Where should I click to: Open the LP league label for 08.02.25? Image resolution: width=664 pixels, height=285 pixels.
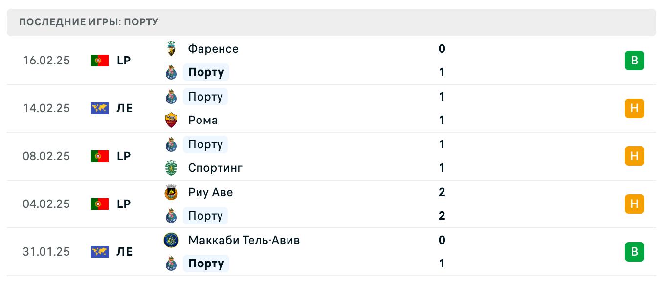(124, 157)
